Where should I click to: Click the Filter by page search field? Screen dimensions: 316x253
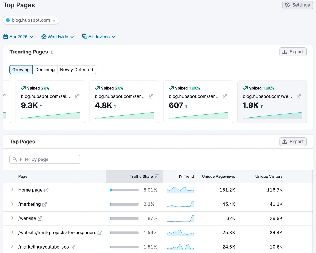45,159
